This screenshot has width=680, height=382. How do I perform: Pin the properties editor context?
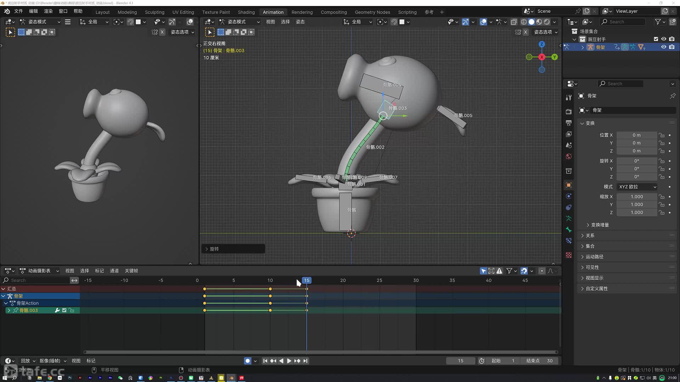click(x=673, y=96)
